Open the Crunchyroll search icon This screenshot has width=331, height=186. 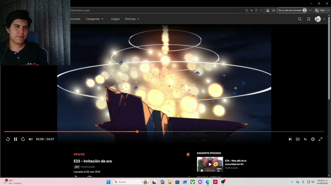[300, 19]
